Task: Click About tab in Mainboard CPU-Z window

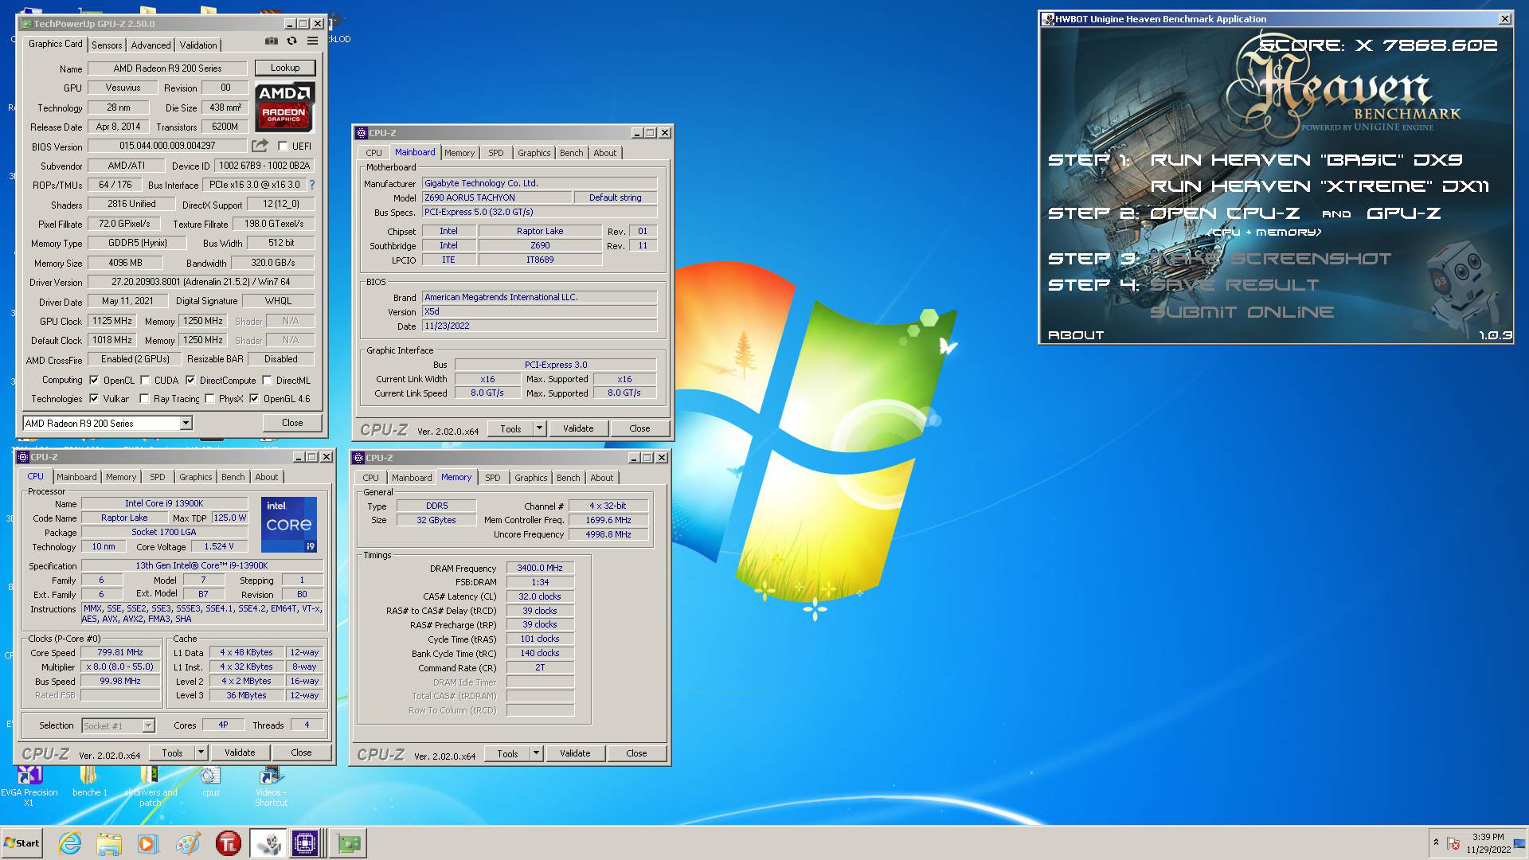Action: pyautogui.click(x=604, y=153)
